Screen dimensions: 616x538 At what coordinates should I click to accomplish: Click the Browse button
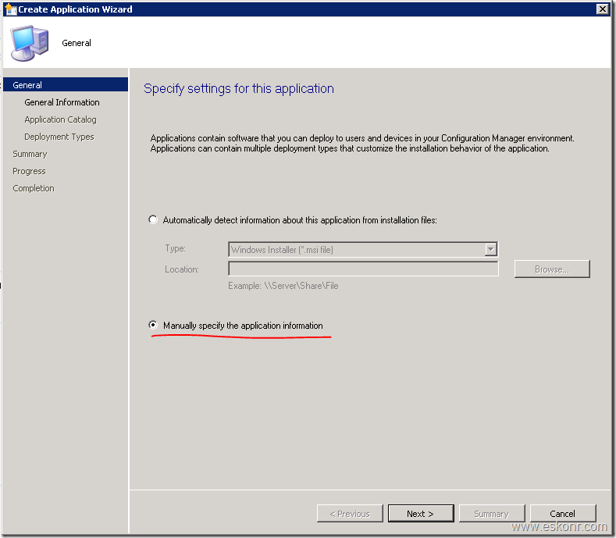tap(551, 269)
